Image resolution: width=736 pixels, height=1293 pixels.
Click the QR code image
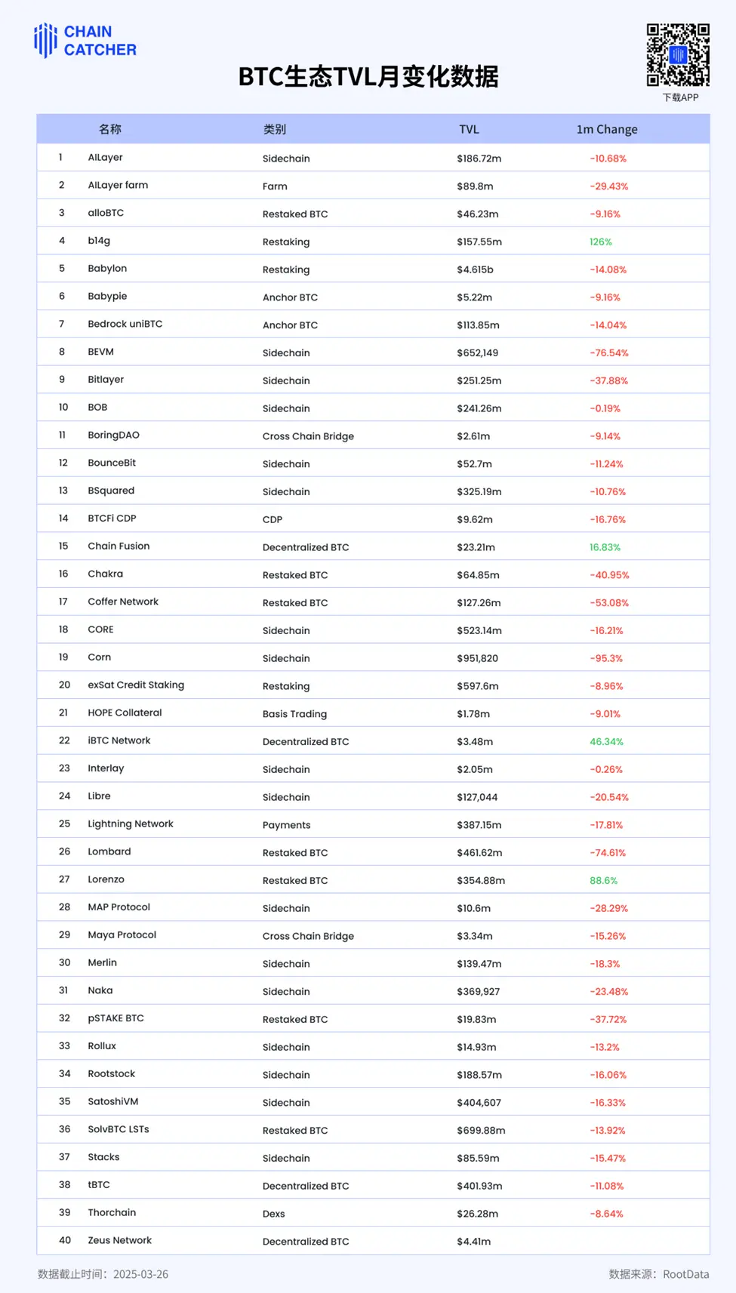tap(678, 55)
